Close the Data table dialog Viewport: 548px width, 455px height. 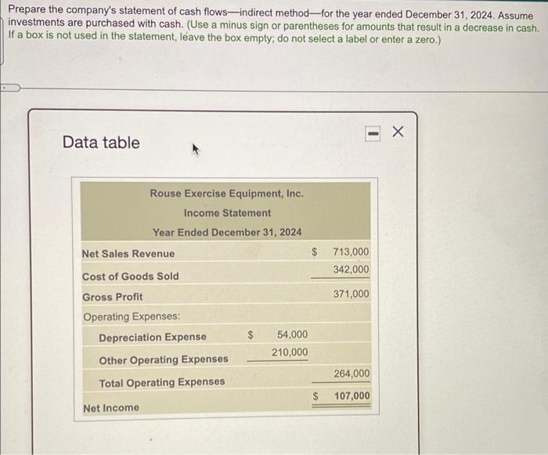(x=398, y=132)
